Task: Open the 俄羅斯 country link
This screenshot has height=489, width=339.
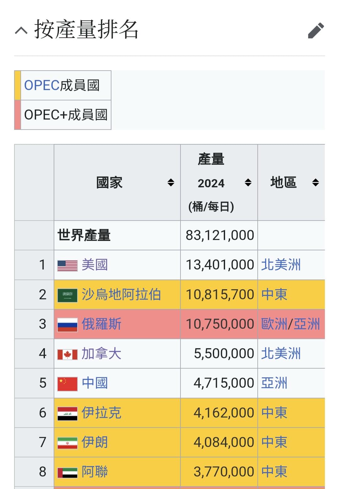Action: point(101,324)
